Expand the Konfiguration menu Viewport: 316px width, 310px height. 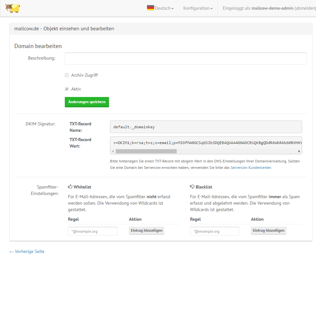[x=198, y=8]
